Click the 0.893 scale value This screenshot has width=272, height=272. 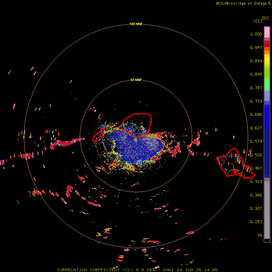[x=256, y=61]
